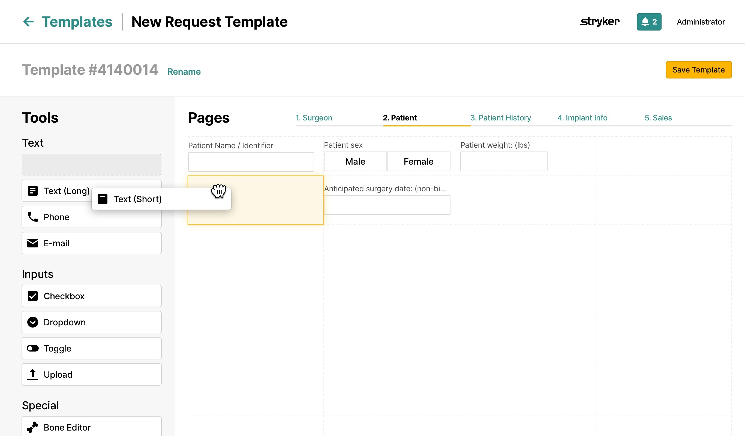This screenshot has width=745, height=436.
Task: Open the Administrator user menu
Action: [x=701, y=22]
